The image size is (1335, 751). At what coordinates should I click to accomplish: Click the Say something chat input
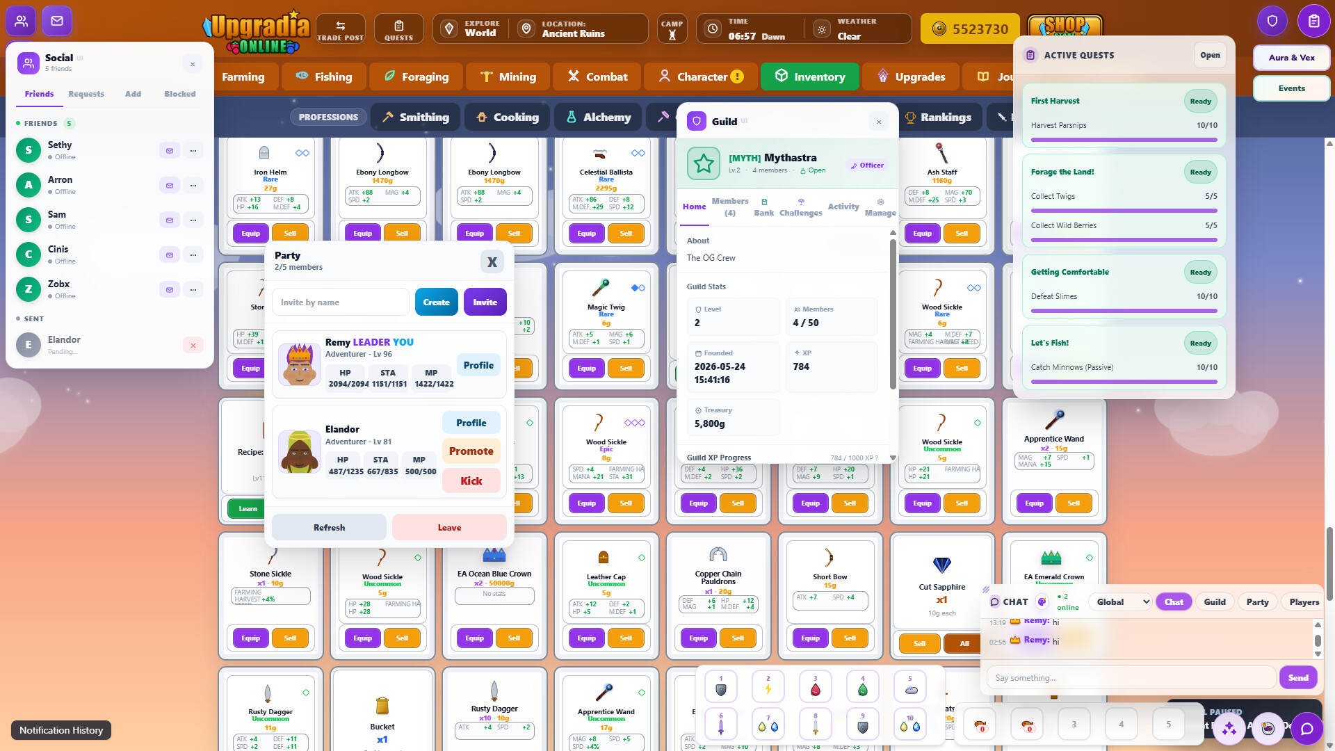pos(1131,677)
